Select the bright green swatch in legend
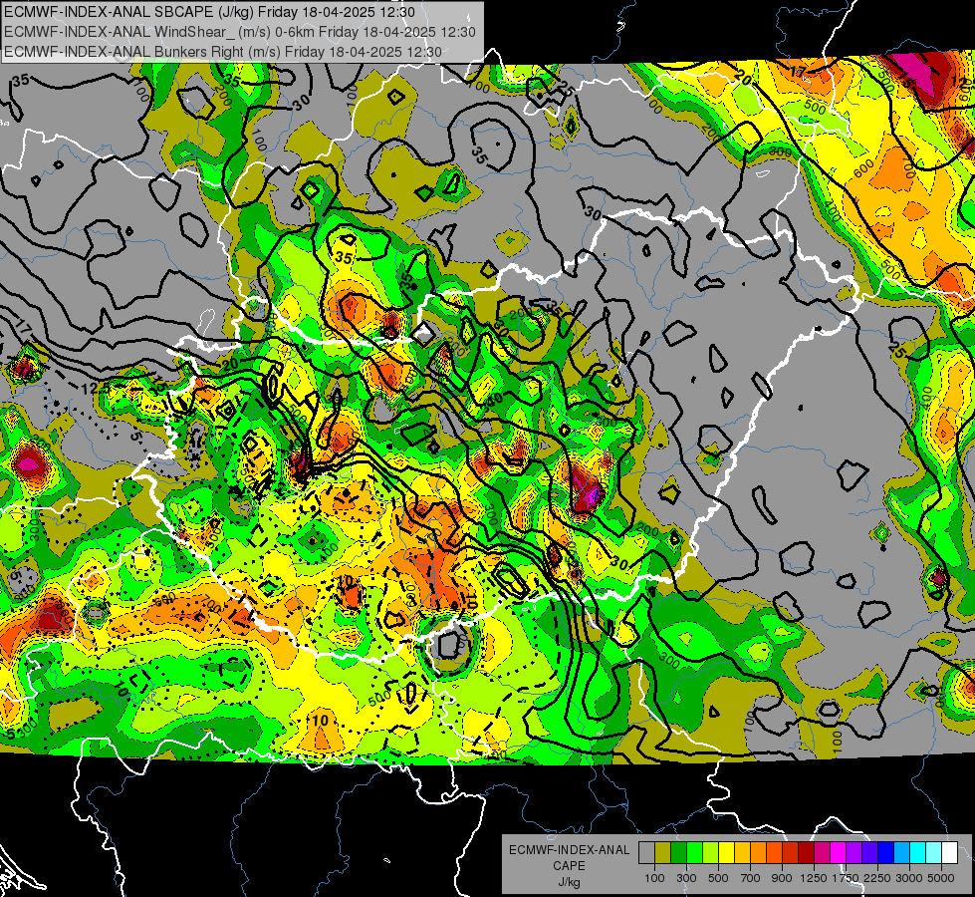 [694, 853]
